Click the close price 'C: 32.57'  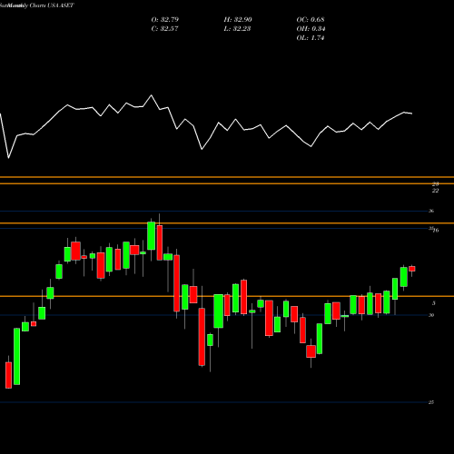[165, 29]
